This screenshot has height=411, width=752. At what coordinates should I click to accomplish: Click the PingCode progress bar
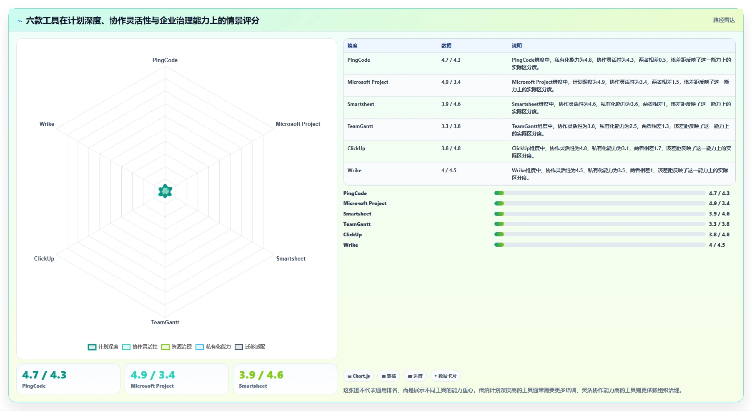600,193
